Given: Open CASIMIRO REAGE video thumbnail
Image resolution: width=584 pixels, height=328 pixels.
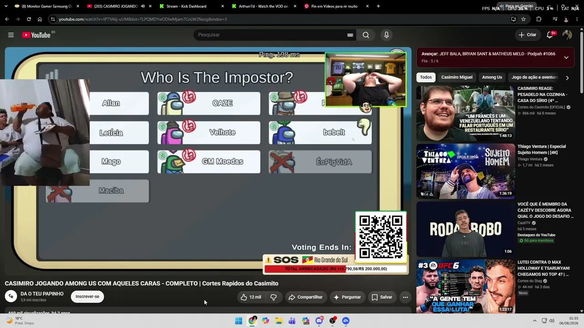Looking at the screenshot, I should pos(465,113).
